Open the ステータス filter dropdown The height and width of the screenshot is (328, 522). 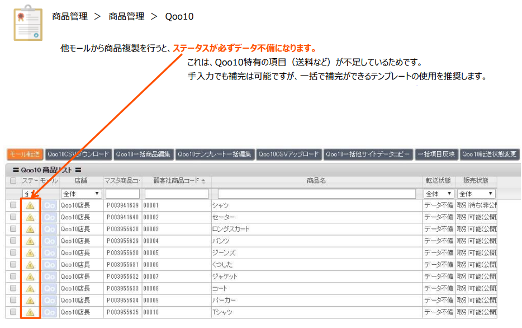(x=31, y=194)
